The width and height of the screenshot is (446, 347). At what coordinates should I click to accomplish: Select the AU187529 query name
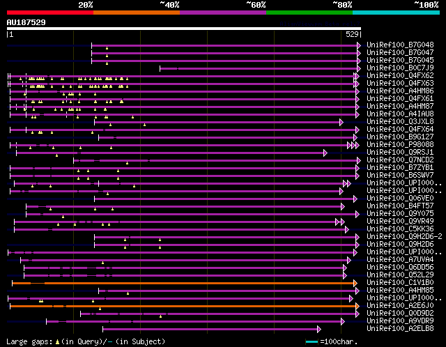(26, 22)
